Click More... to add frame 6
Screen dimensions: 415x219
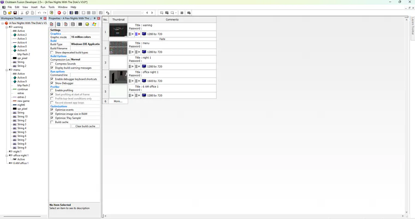(x=118, y=101)
